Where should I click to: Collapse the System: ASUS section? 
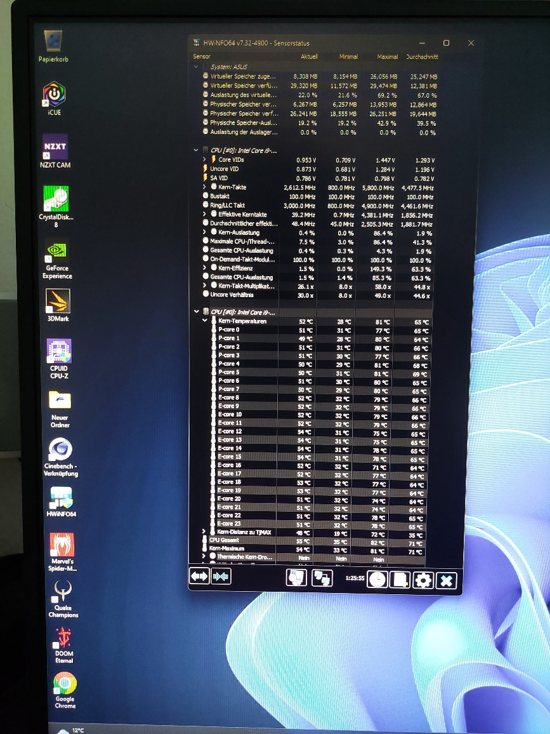tap(195, 67)
